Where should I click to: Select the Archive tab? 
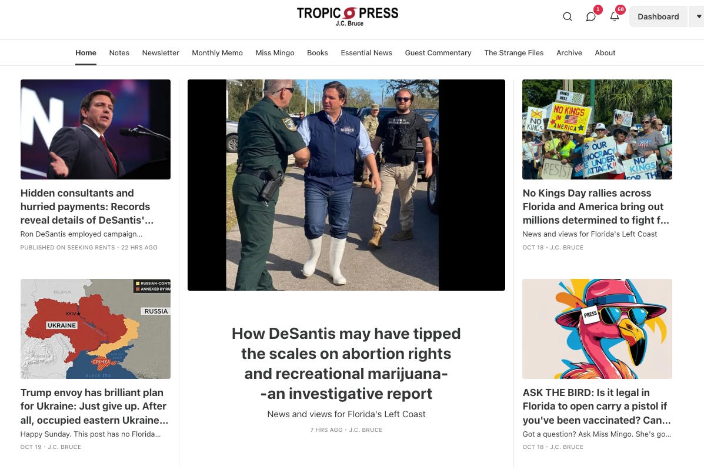(569, 52)
